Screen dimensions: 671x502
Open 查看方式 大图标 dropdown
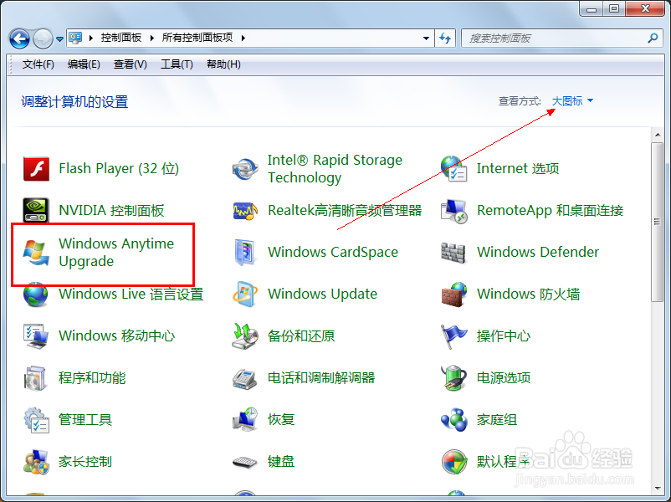(x=572, y=101)
